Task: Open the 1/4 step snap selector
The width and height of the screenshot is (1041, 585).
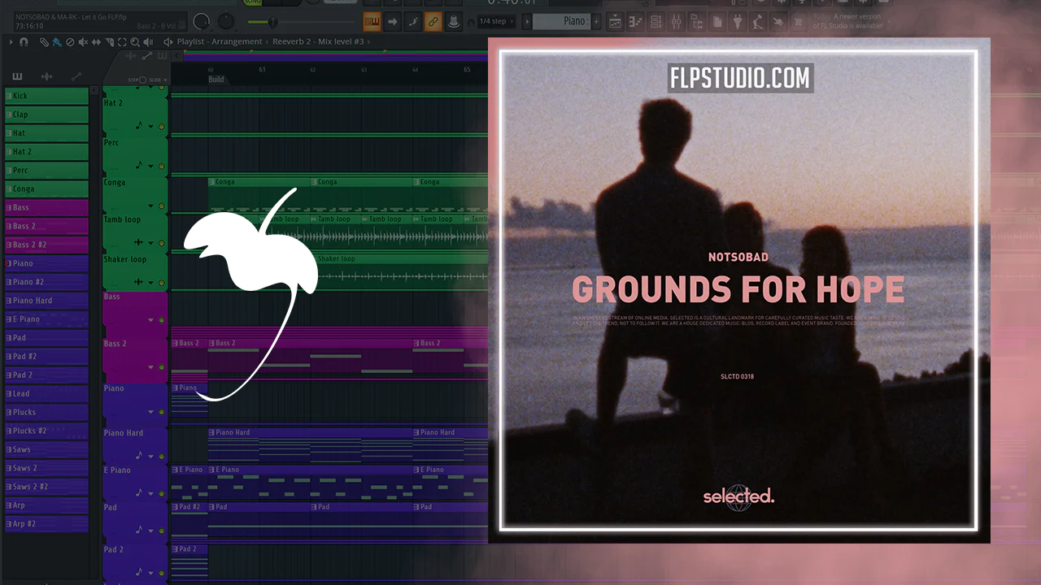Action: tap(497, 21)
